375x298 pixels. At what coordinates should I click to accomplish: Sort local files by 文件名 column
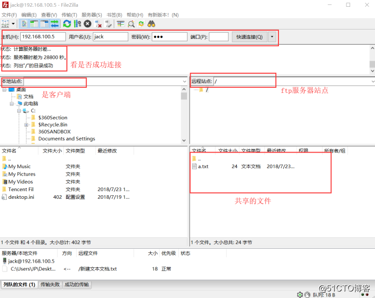pos(19,151)
